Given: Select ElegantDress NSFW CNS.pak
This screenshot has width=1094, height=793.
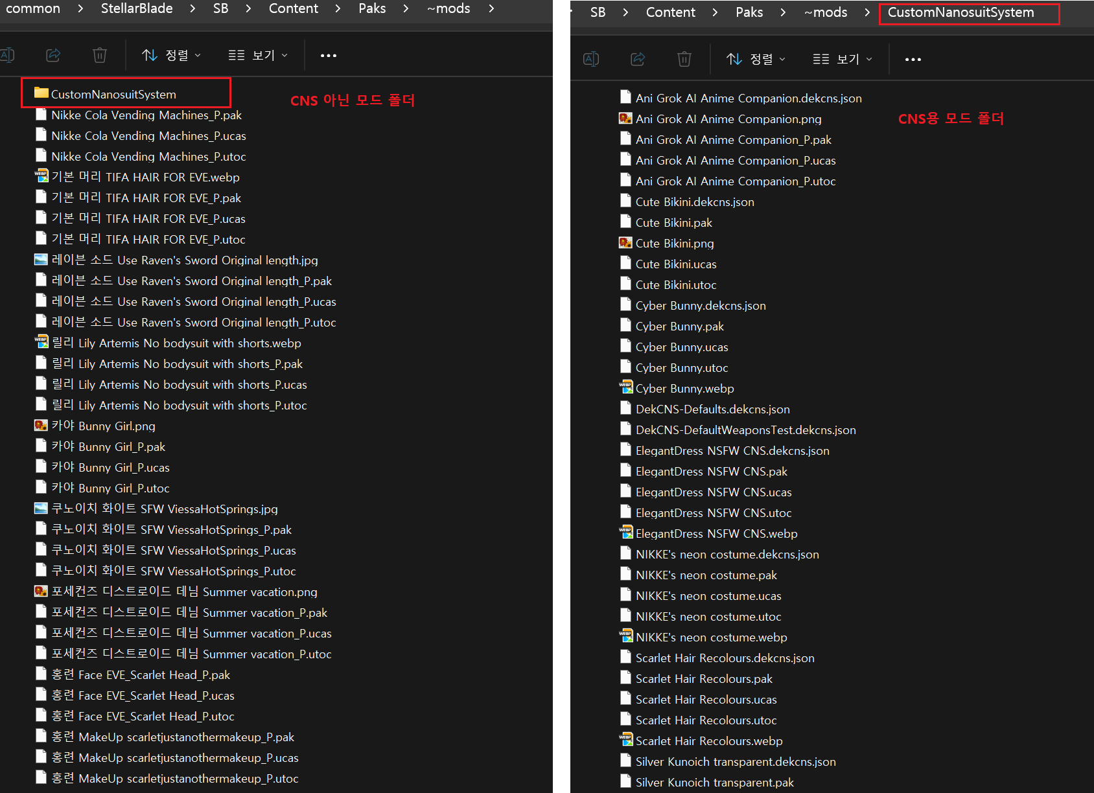Looking at the screenshot, I should 712,471.
